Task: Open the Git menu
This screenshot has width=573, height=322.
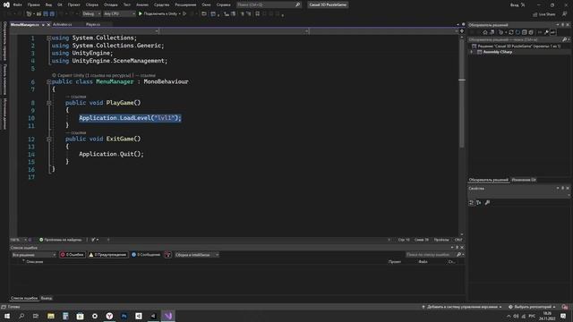Action: pos(60,4)
